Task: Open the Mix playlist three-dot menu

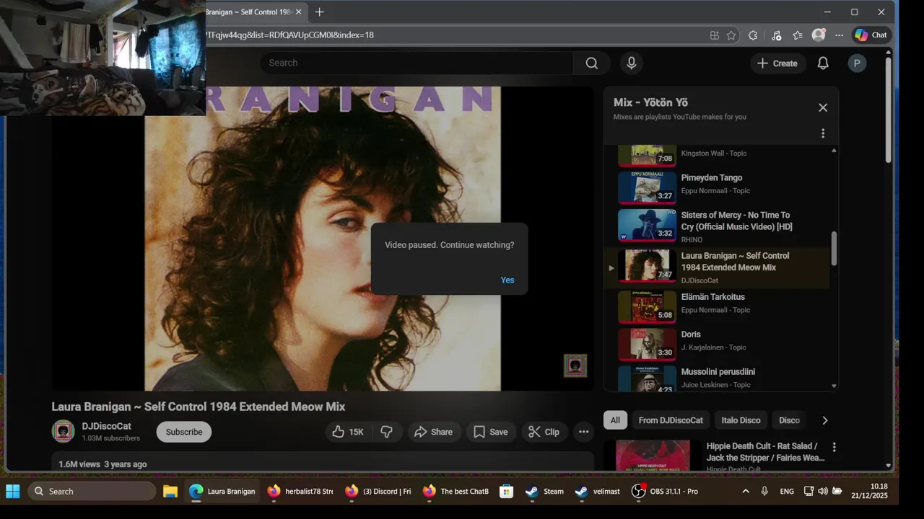Action: 823,133
